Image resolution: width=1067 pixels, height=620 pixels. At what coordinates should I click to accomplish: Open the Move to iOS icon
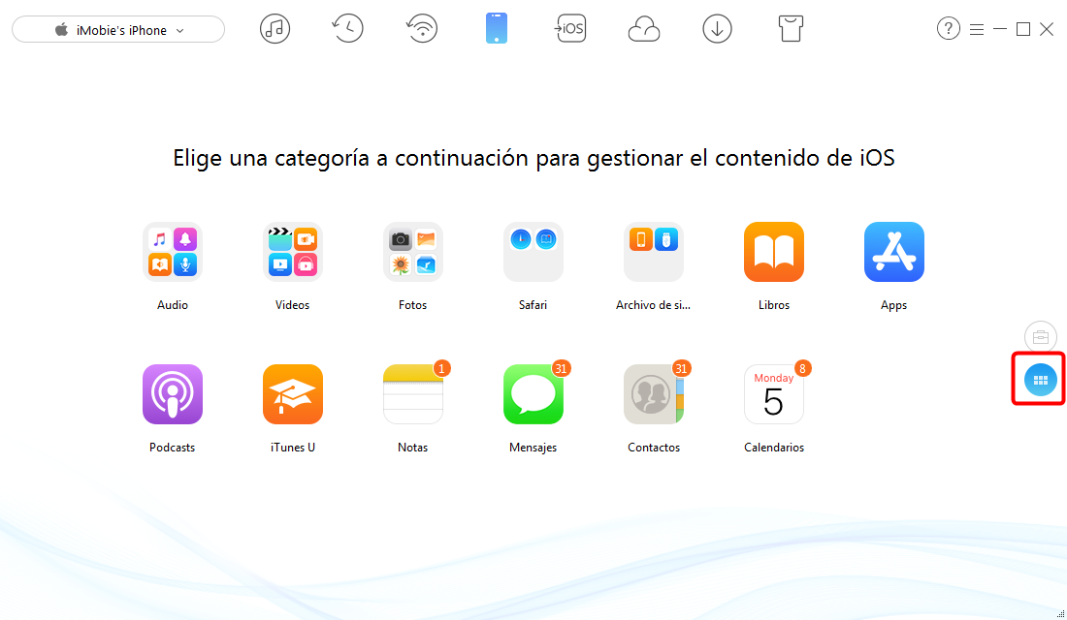click(x=570, y=28)
